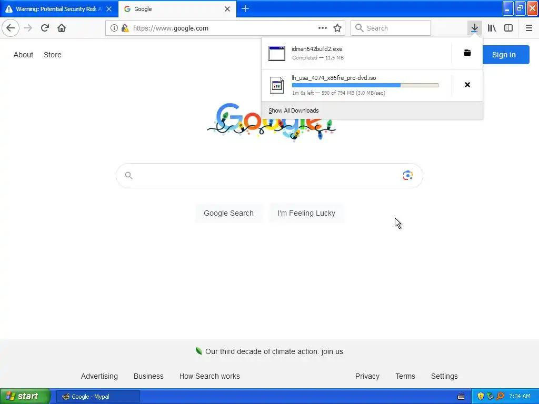Go back to the previous page
This screenshot has width=539, height=404.
tap(11, 28)
